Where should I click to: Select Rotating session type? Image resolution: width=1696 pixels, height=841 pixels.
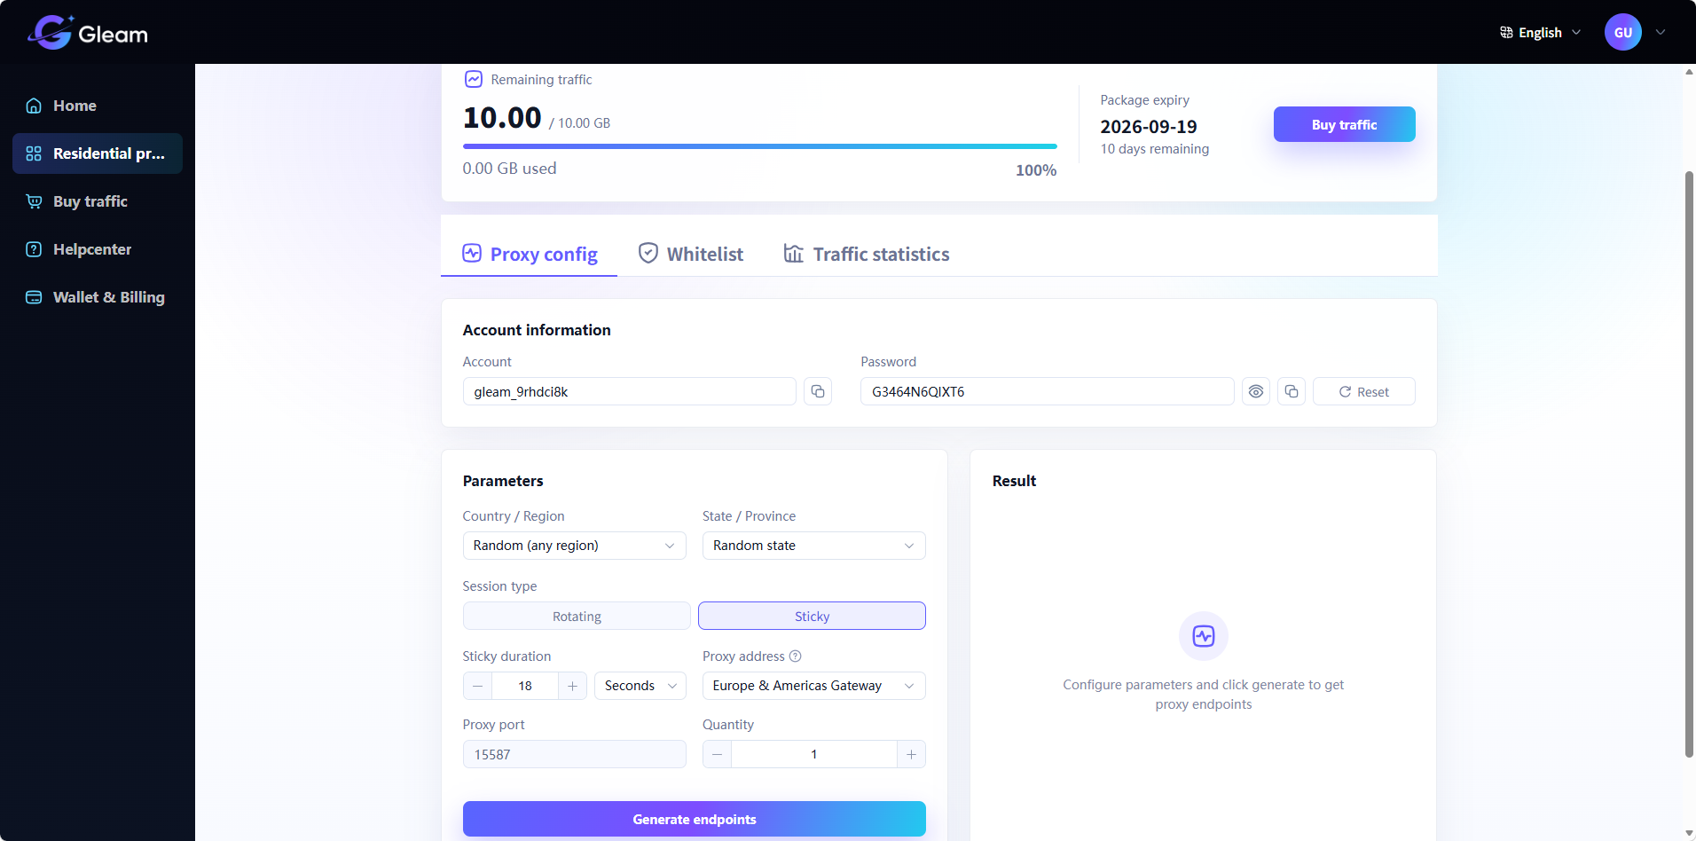577,616
